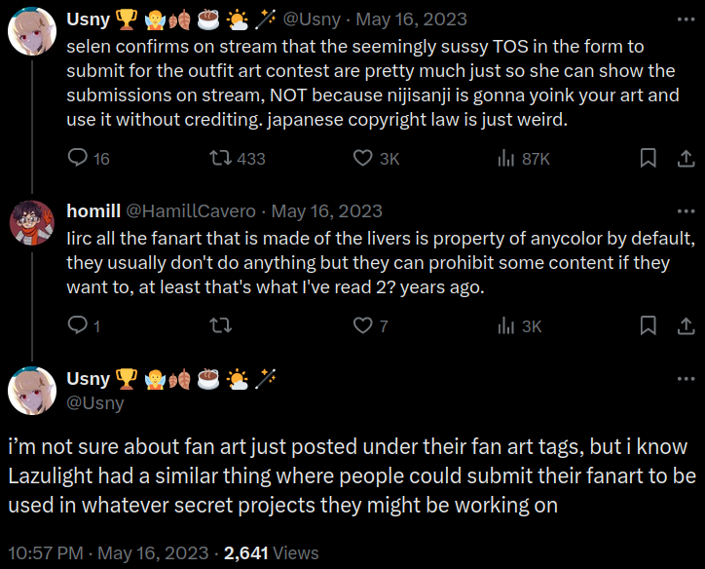Open the @Usny handle under bottom tweet
The image size is (705, 569).
click(x=94, y=402)
